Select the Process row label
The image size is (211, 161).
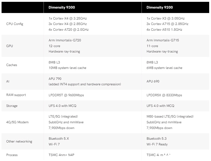(12, 155)
